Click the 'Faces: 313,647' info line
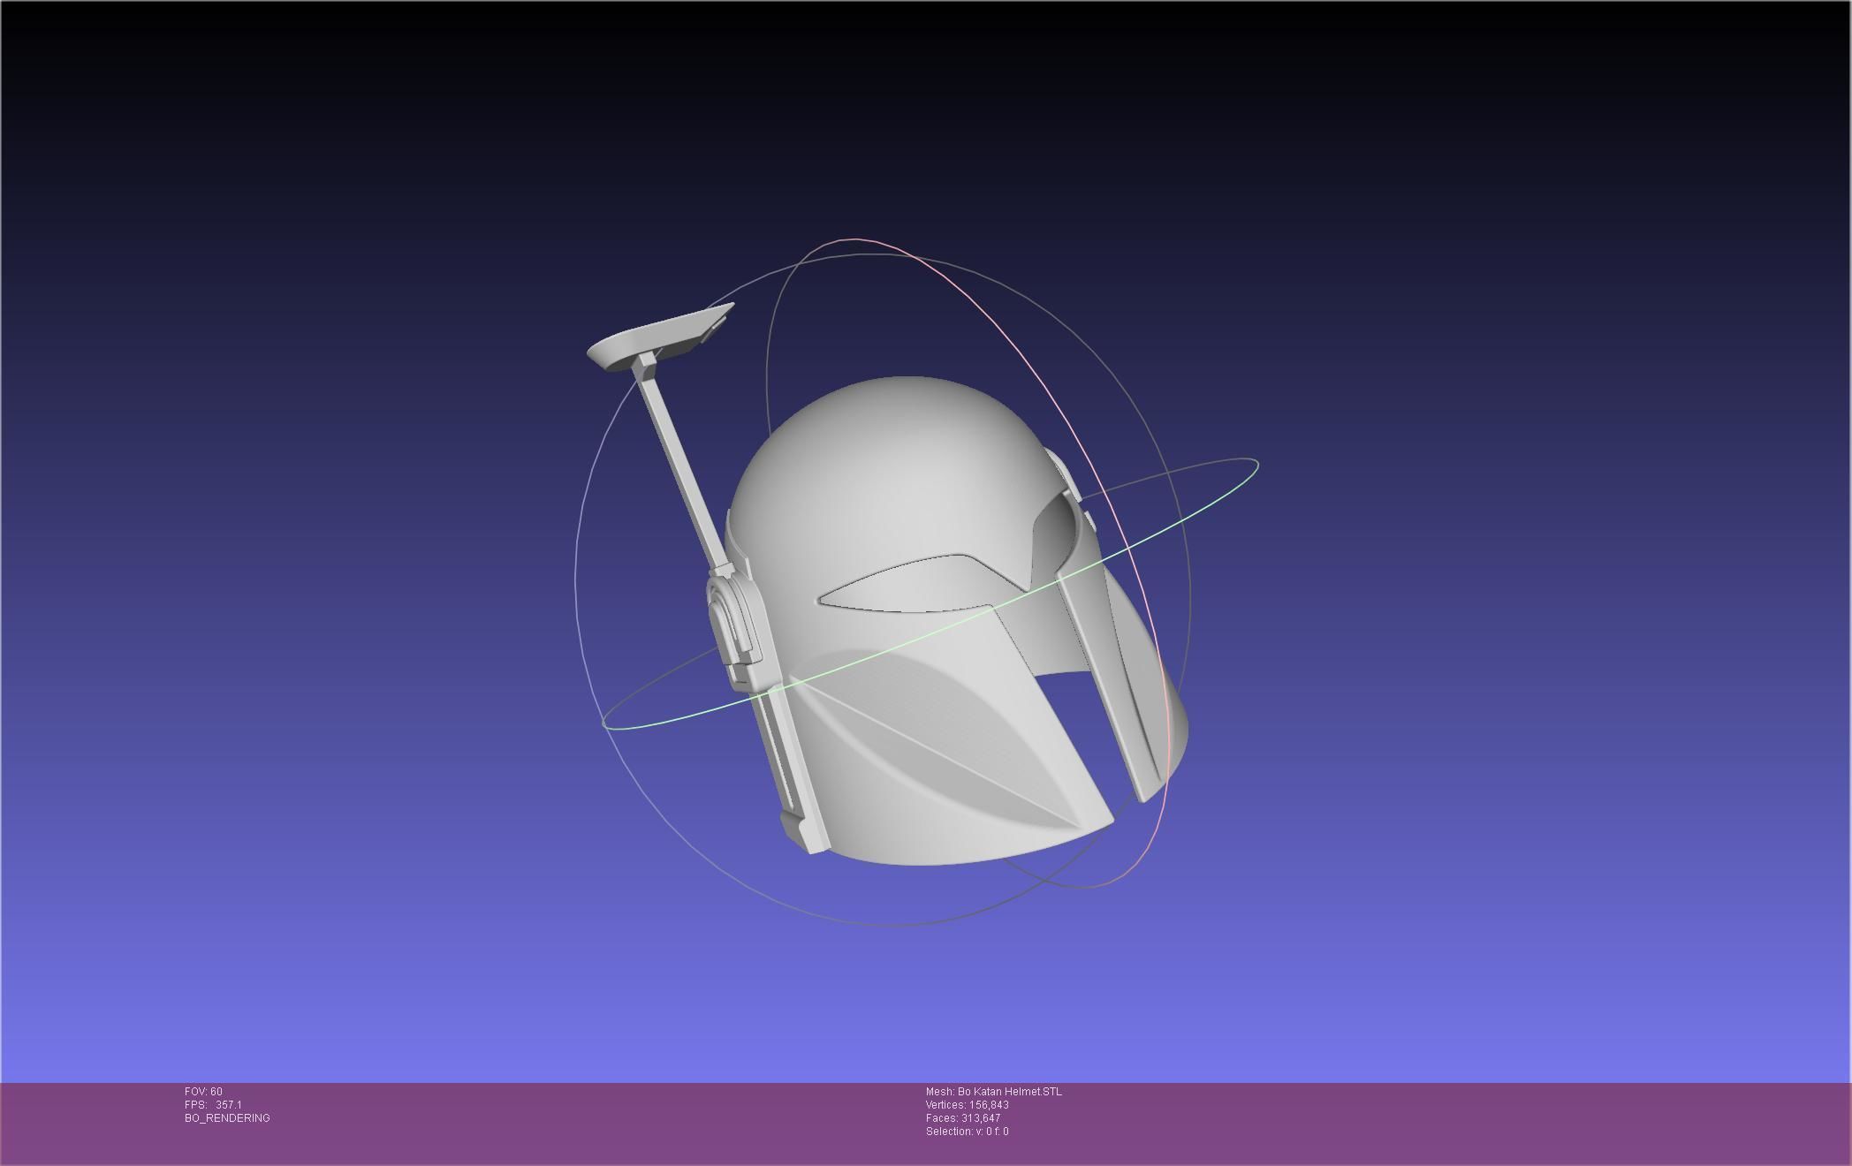The image size is (1852, 1166). coord(963,1118)
